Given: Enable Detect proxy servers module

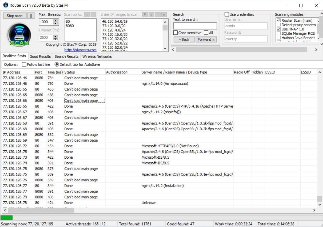Looking at the screenshot, I should tap(279, 25).
